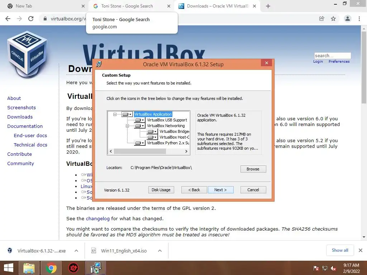Screen dimensions: 367x275
Task: Open File Explorer from taskbar
Action: pyautogui.click(x=29, y=268)
